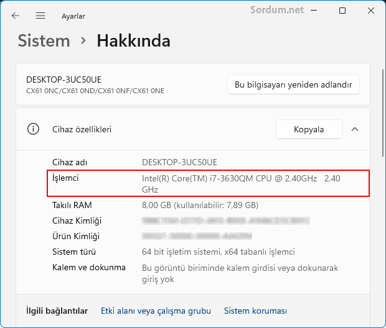This screenshot has height=328, width=386.
Task: Select the Intel(R) Core(TM) i7-3630QM processor value
Action: [x=241, y=184]
